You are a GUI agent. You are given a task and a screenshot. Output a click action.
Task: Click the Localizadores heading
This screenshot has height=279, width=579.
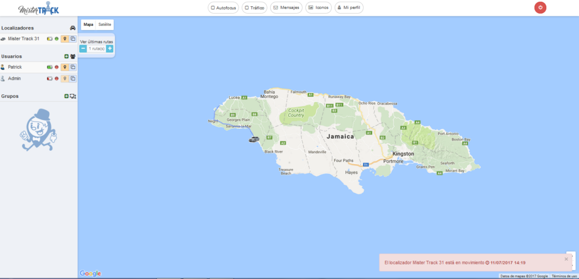(x=18, y=28)
